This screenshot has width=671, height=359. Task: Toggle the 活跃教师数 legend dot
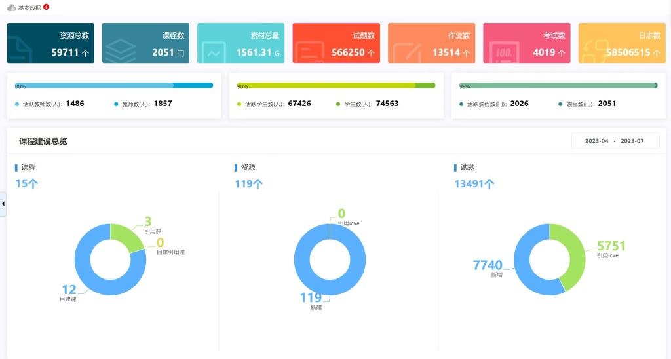click(x=17, y=104)
